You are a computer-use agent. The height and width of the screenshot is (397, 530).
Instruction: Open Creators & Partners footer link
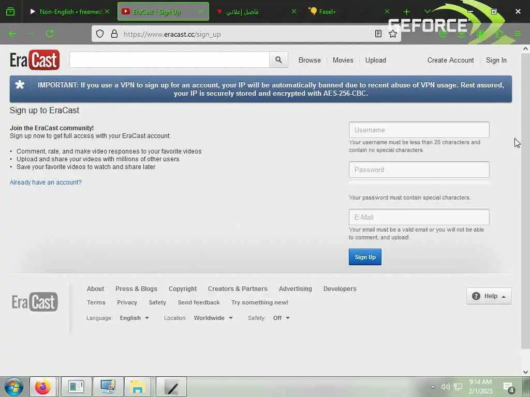238,289
